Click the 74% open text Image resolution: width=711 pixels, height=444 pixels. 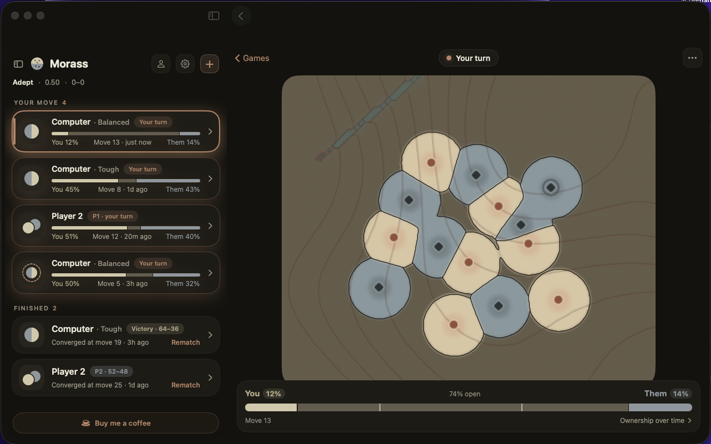465,394
